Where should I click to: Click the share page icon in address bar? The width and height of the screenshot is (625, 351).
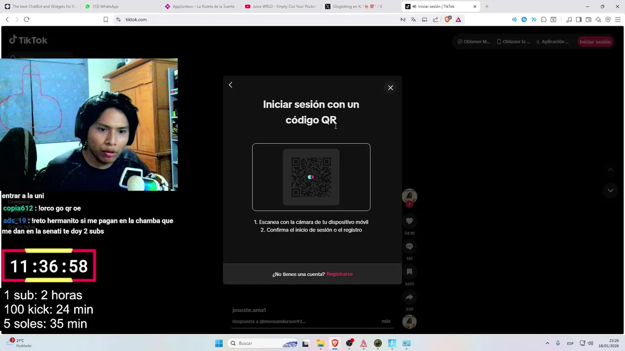(x=435, y=19)
